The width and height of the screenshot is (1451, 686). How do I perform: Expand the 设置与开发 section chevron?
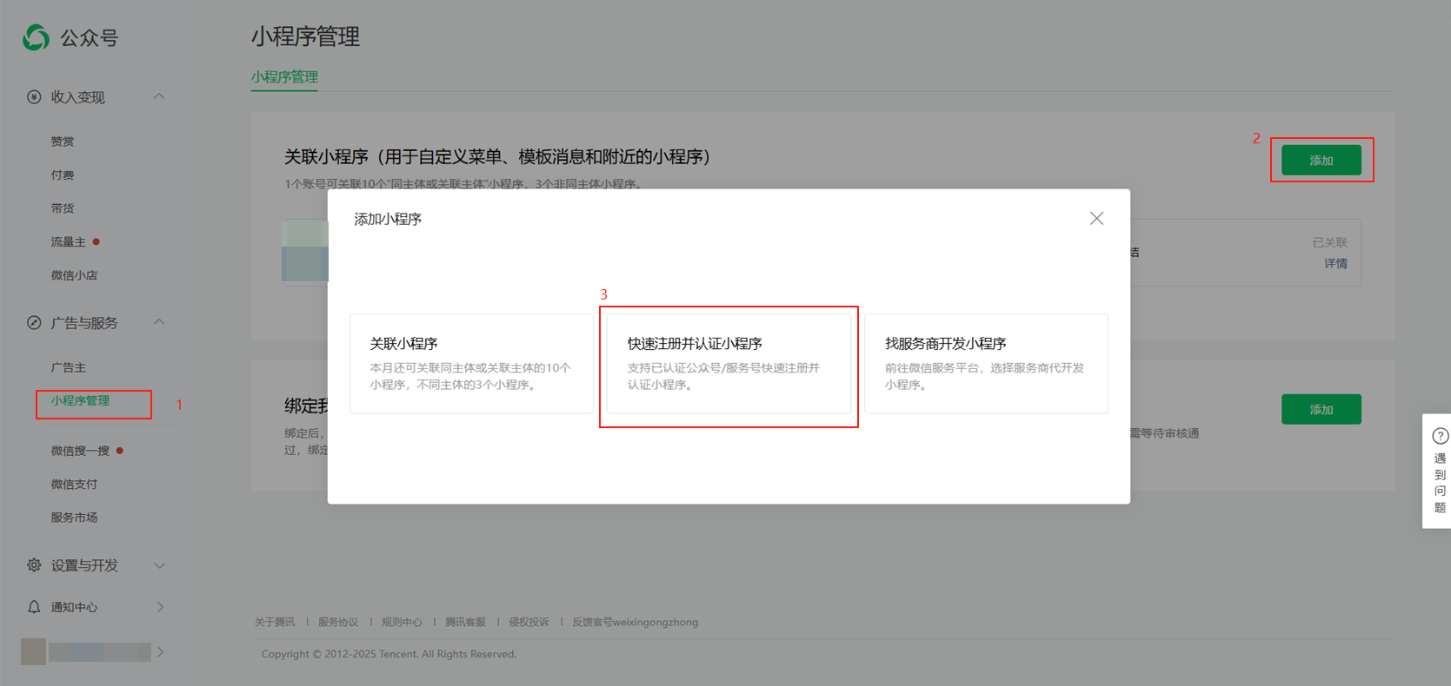click(x=159, y=565)
